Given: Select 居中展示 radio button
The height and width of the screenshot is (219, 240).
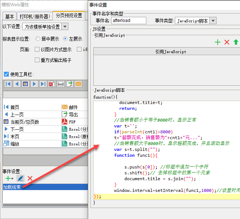Looking at the screenshot, I should [x=38, y=38].
